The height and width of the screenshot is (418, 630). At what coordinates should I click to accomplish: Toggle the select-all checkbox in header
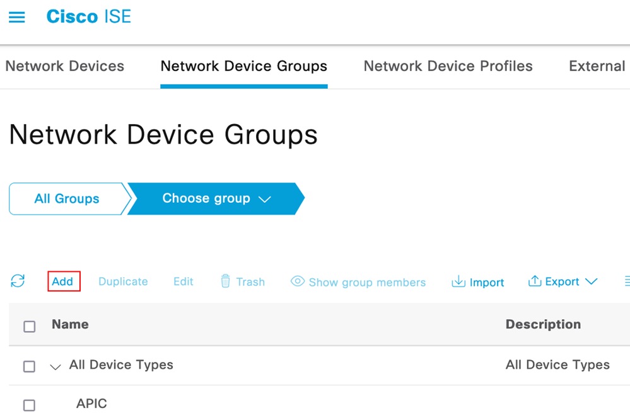point(29,326)
